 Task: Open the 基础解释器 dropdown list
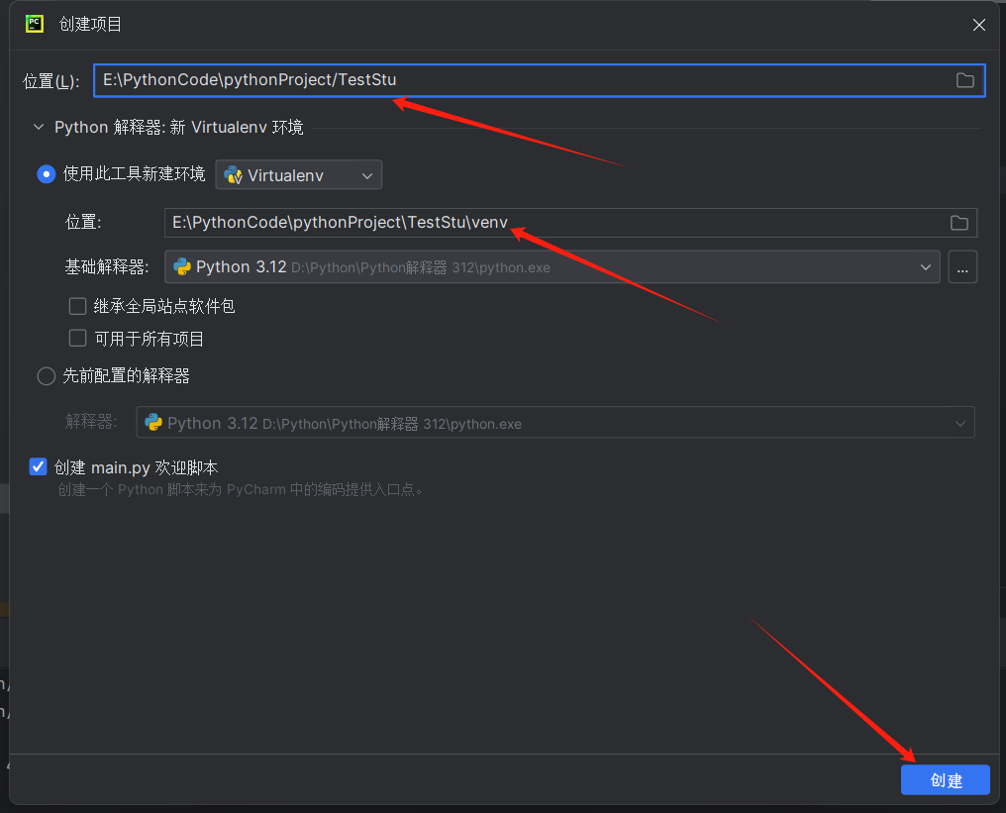(x=925, y=266)
